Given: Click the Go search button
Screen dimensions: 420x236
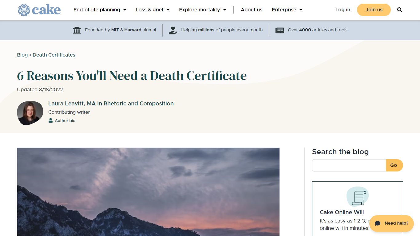Looking at the screenshot, I should 394,165.
